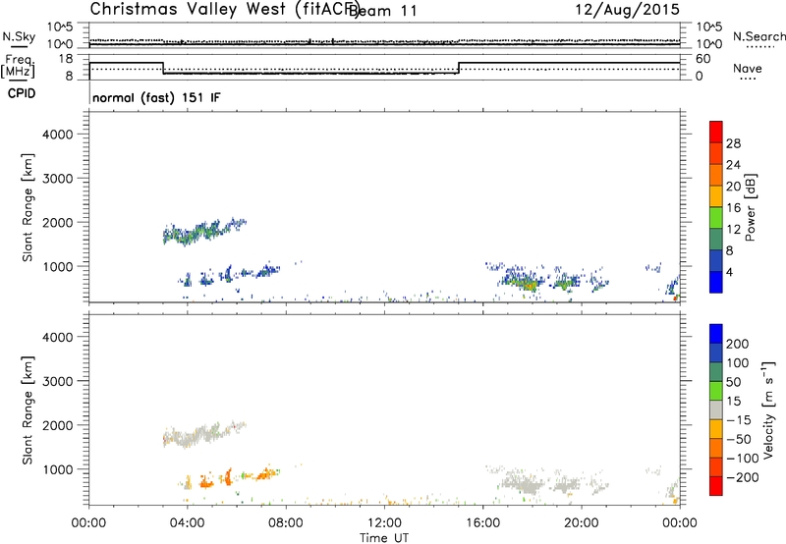The width and height of the screenshot is (786, 544).
Task: Click the '-200' velocity colorbar value
Action: [x=742, y=477]
